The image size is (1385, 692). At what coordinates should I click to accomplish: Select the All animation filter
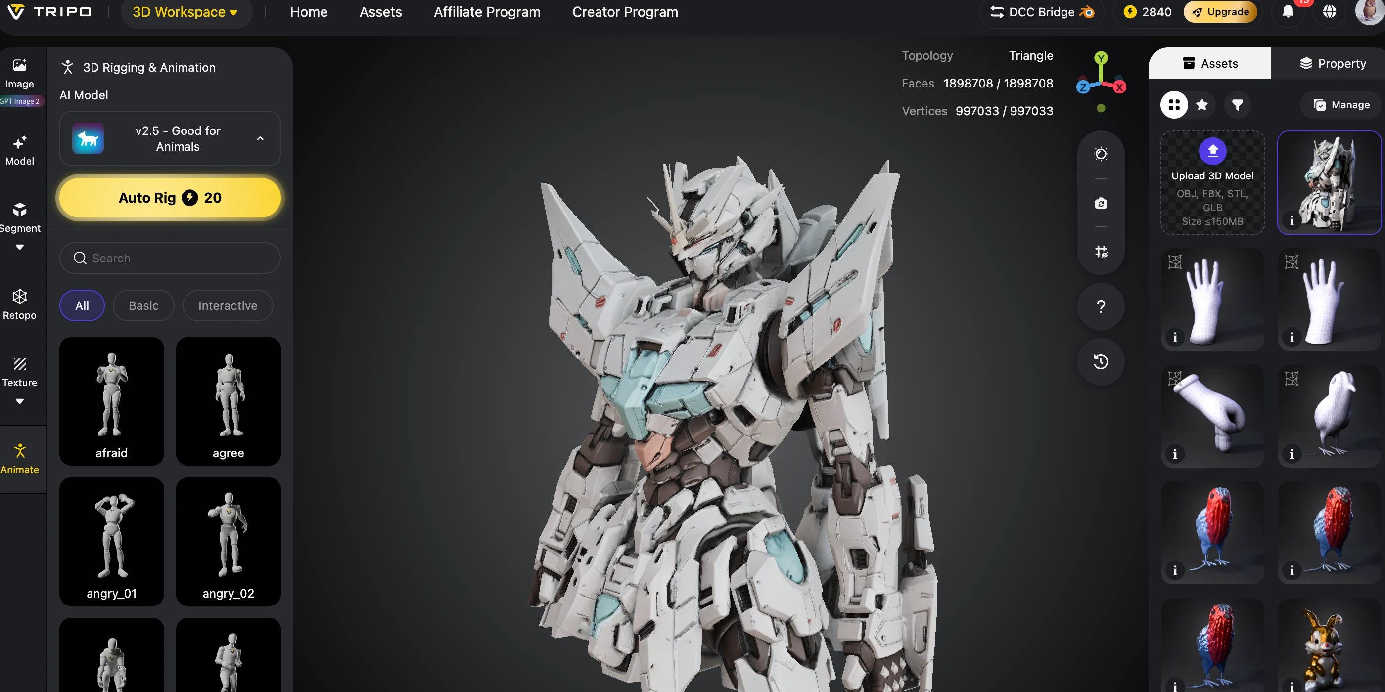click(82, 305)
